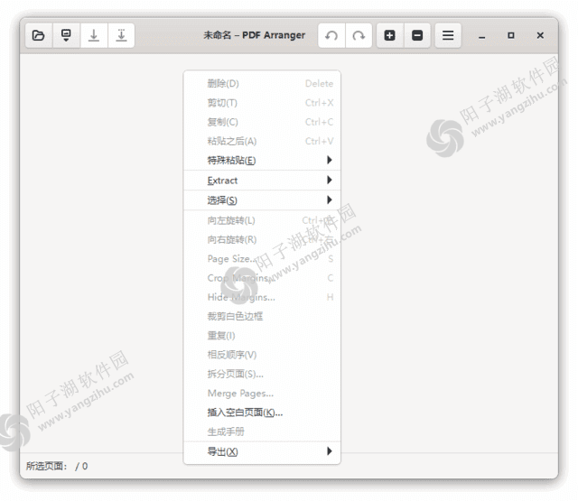Image resolution: width=578 pixels, height=501 pixels.
Task: Click the 未命名 – PDF Arranger title
Action: pyautogui.click(x=255, y=35)
